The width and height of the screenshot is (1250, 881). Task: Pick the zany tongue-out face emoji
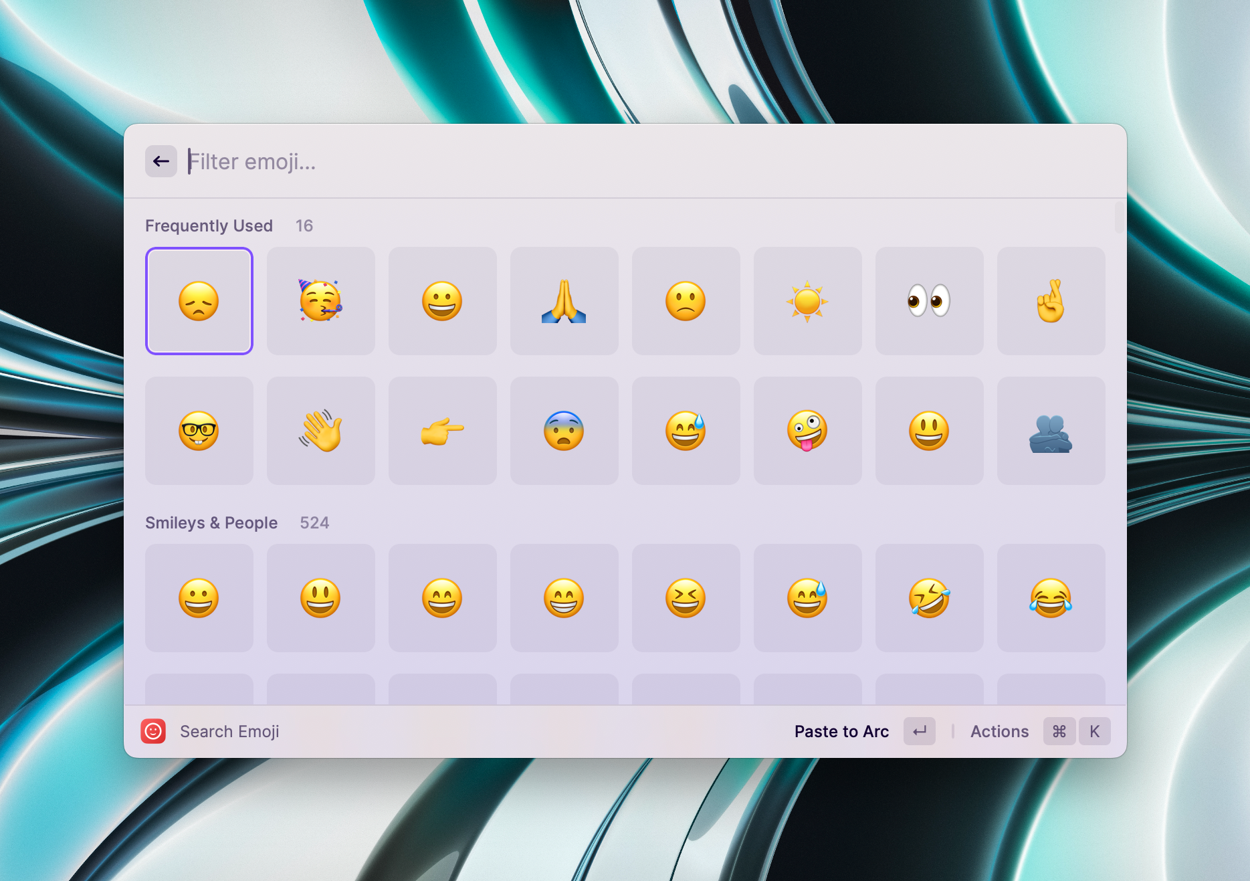click(x=808, y=431)
